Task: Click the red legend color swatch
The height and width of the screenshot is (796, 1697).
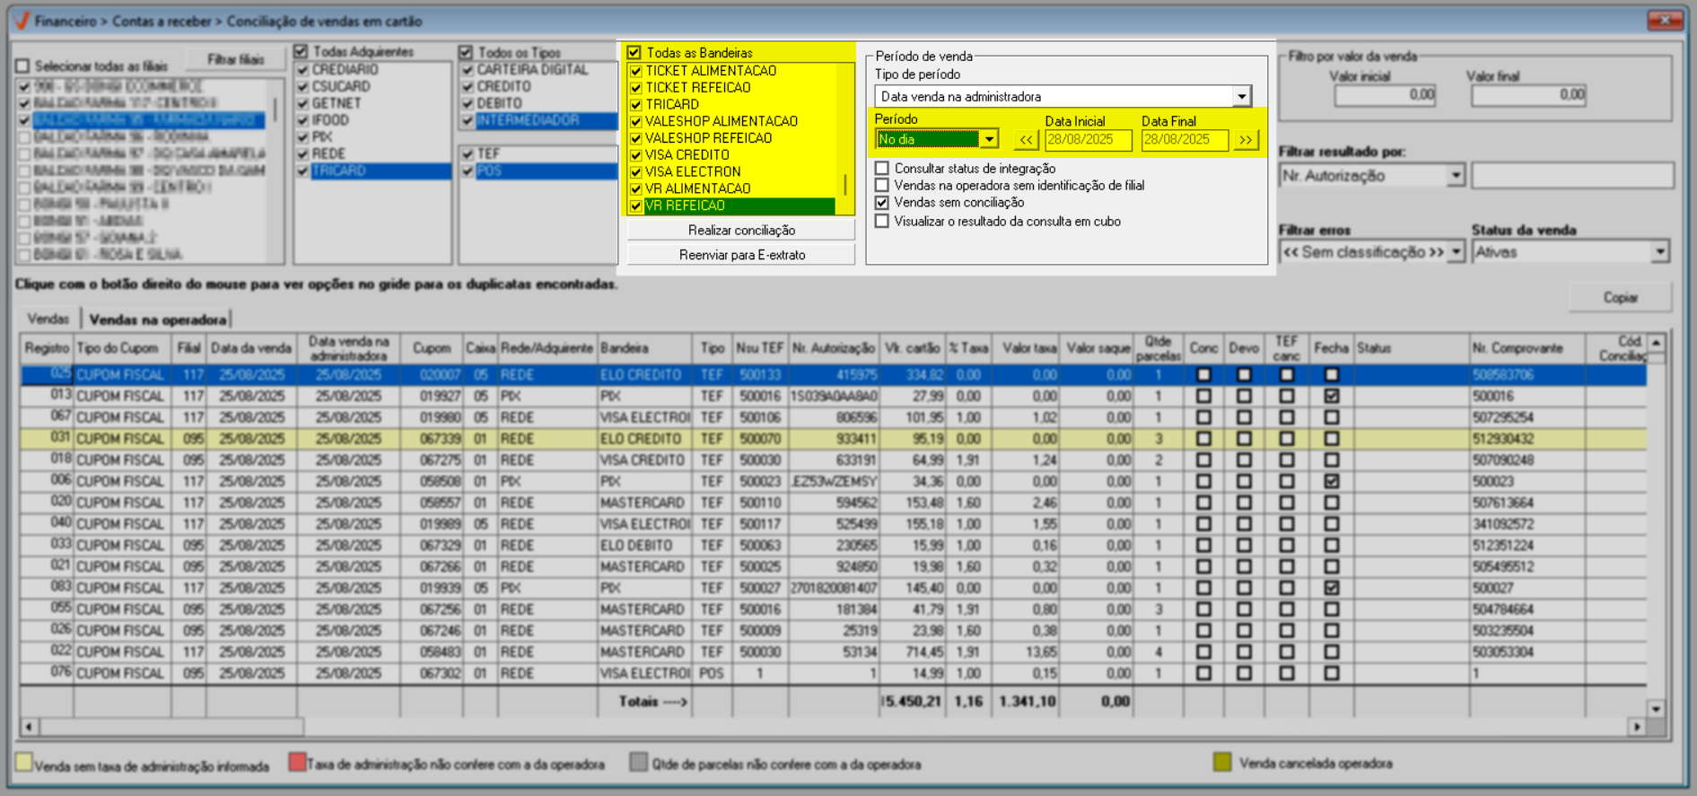Action: pyautogui.click(x=297, y=763)
